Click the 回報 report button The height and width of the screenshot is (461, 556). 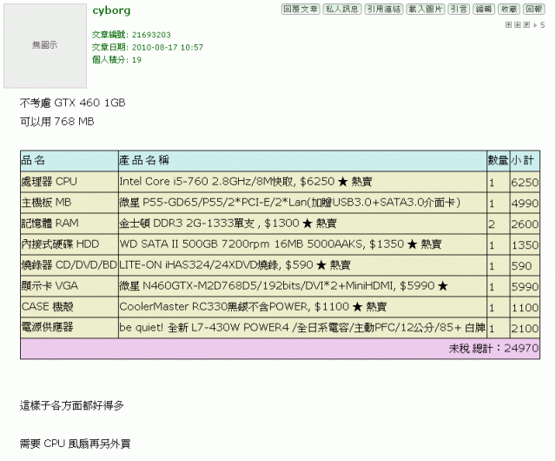pos(534,10)
